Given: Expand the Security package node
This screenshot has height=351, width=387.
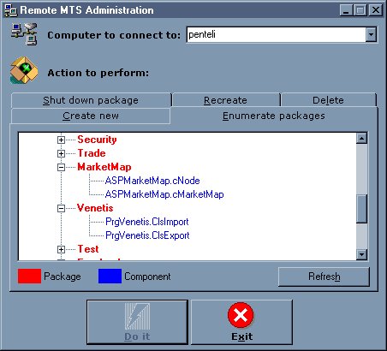Looking at the screenshot, I should [x=61, y=140].
